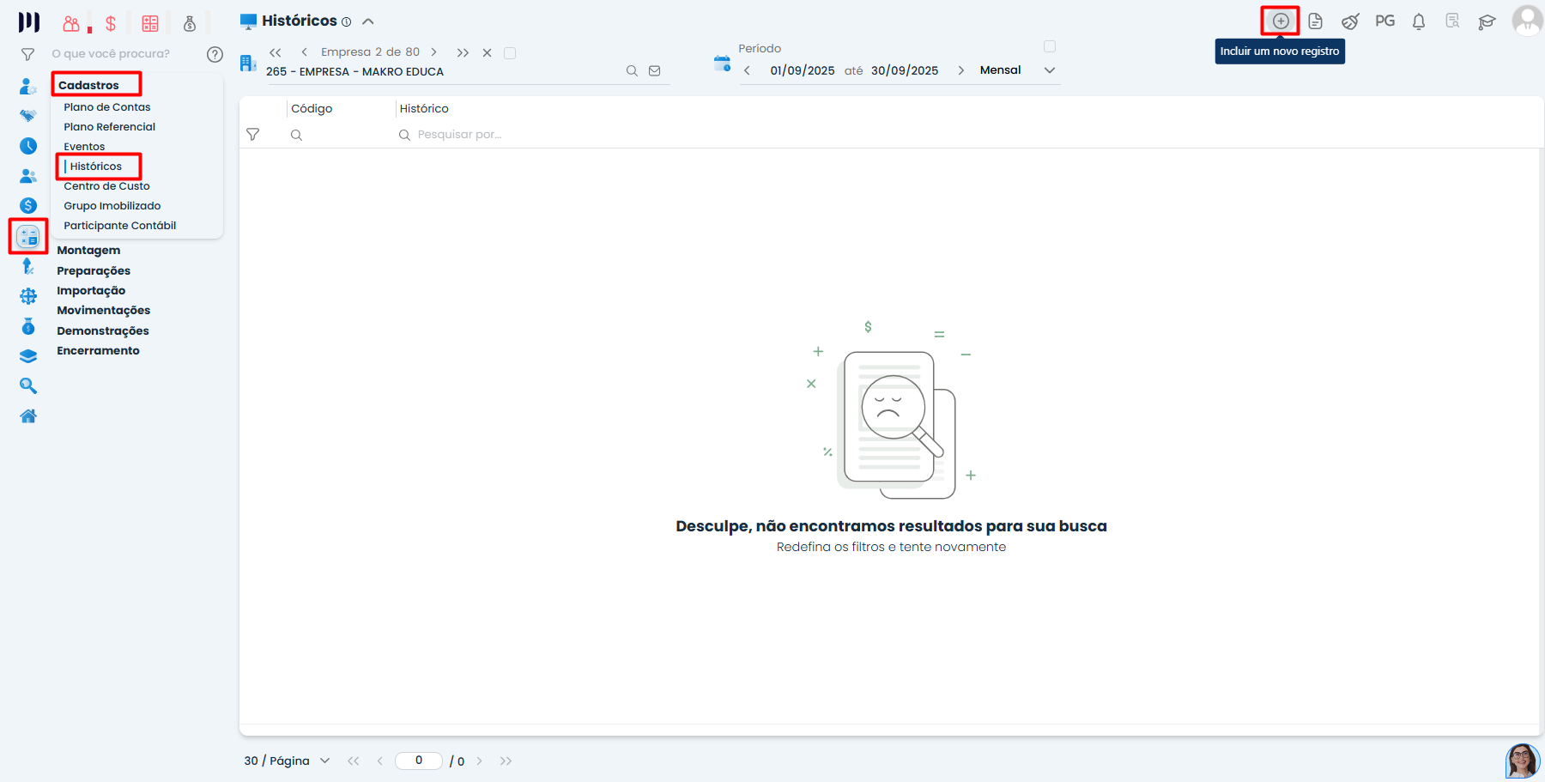Screen dimensions: 1545x782
Task: Click the table filter funnel icon
Action: pyautogui.click(x=252, y=135)
